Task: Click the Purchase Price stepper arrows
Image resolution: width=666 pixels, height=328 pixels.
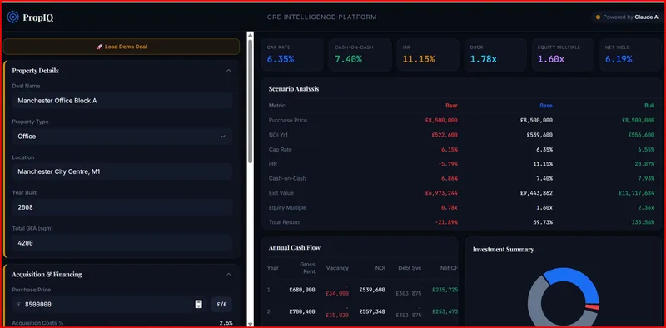Action: (198, 304)
